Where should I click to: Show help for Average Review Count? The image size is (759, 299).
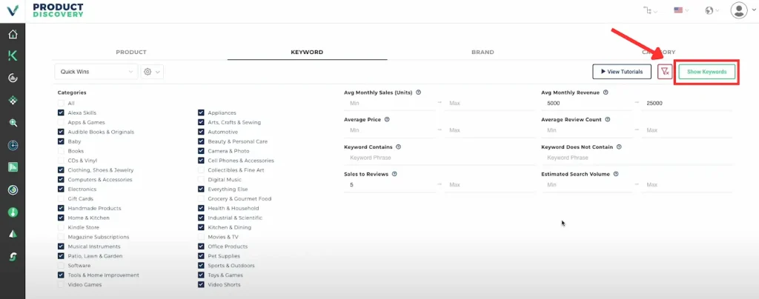(608, 119)
